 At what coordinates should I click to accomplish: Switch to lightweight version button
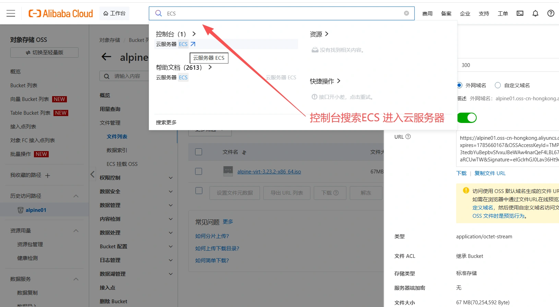click(44, 53)
